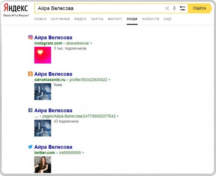
Task: Click profile/563422635422 URL path
Action: coord(88,80)
